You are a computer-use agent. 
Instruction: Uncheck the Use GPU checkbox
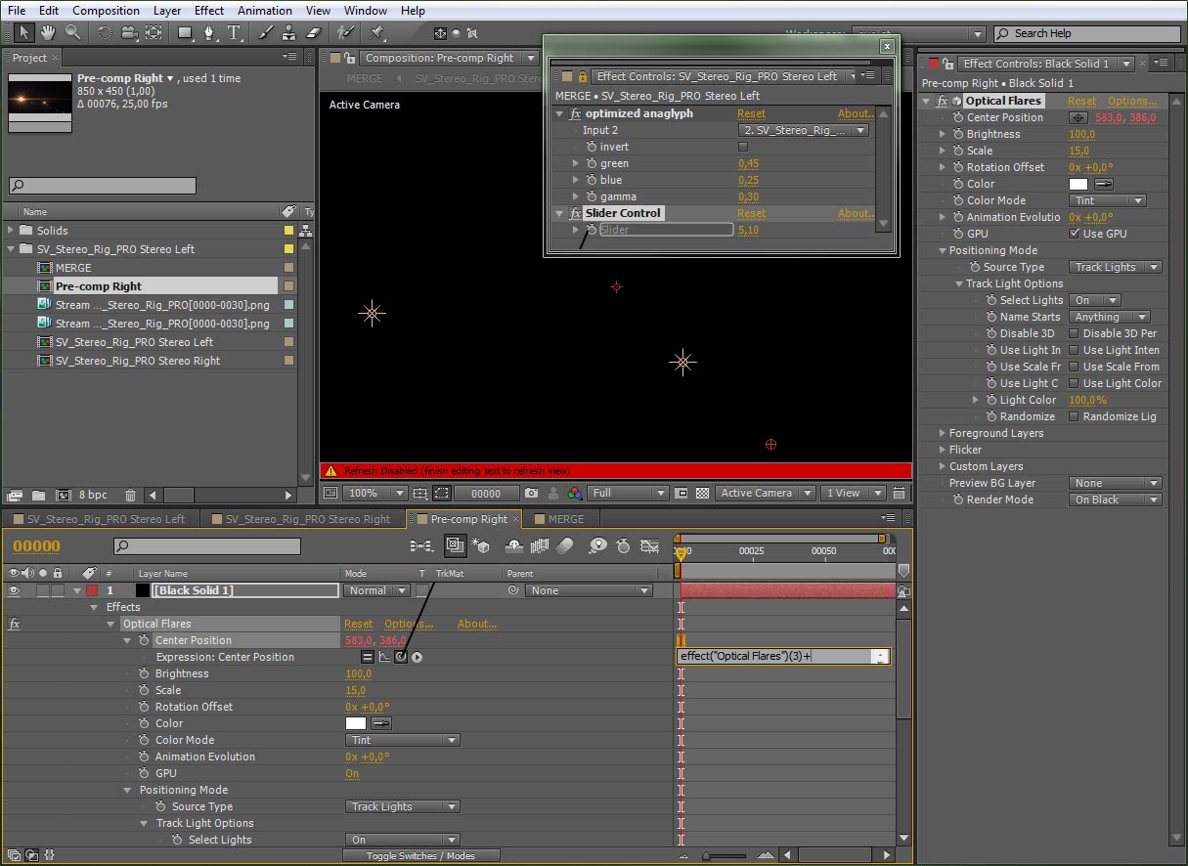pos(1075,234)
